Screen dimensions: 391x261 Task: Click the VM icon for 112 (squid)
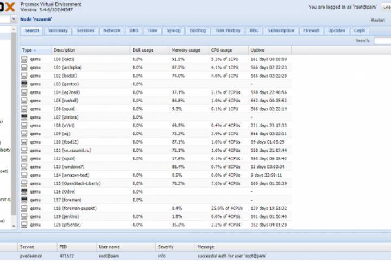(24, 159)
